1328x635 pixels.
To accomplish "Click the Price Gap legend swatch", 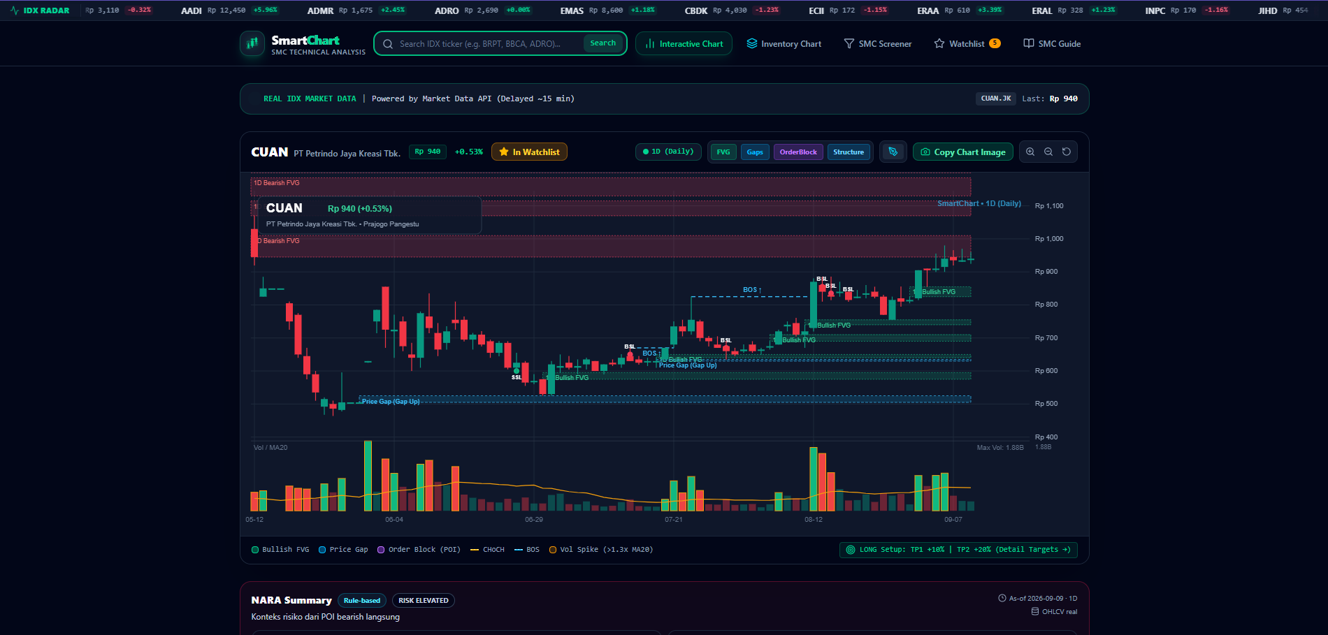I will [322, 550].
